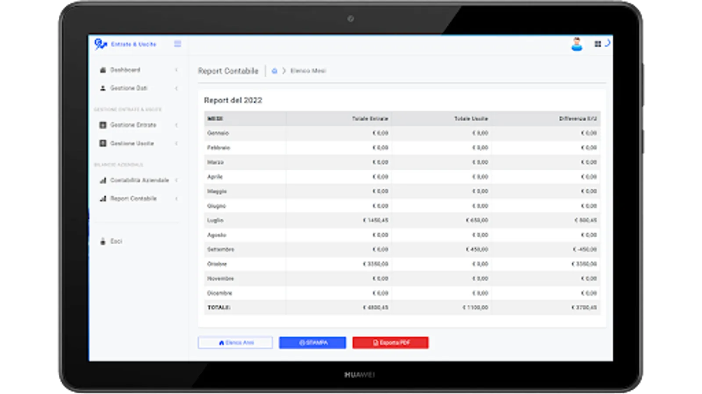The height and width of the screenshot is (394, 702).
Task: Click the € 3700,45 total difference value
Action: pos(584,307)
